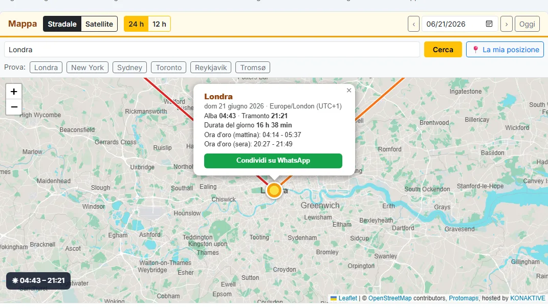Choose the New York suggestion chip
Viewport: 548px width, 308px height.
[87, 68]
